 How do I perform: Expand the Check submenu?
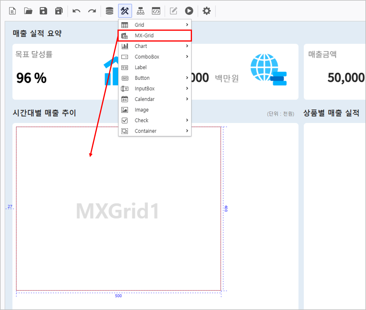(x=155, y=120)
